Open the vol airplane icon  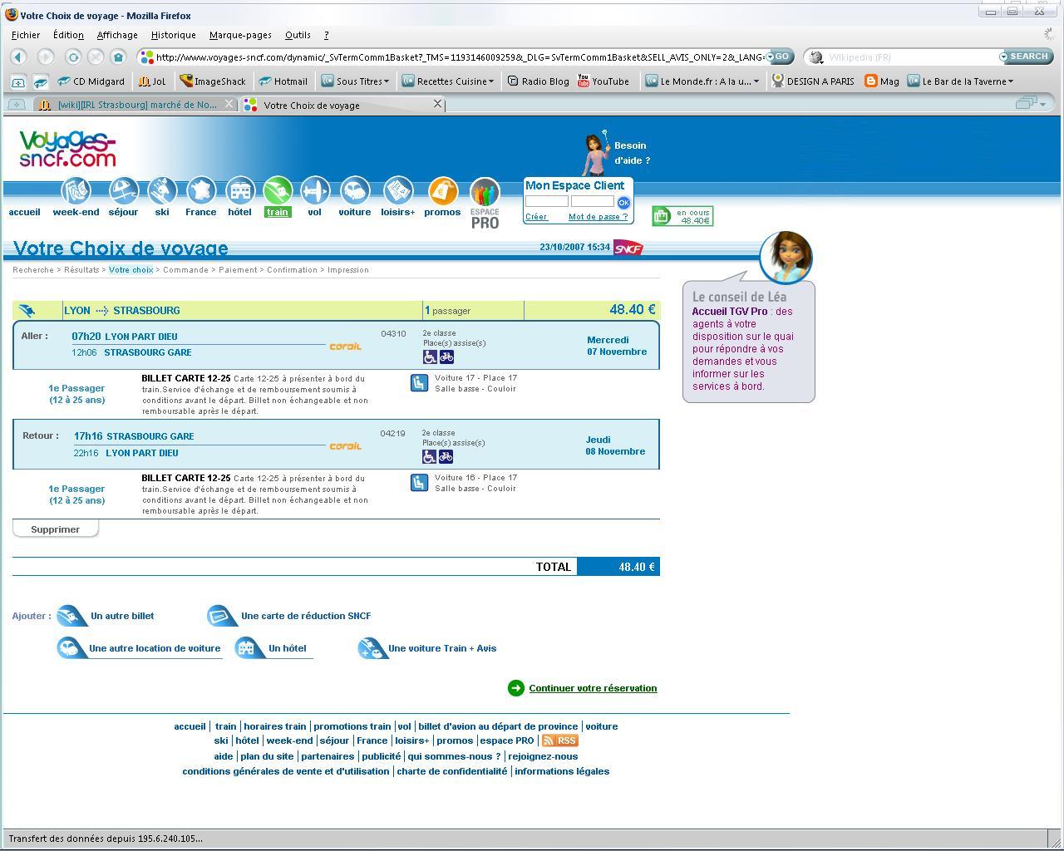[315, 191]
